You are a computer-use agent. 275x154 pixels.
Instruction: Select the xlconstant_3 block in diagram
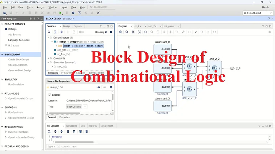(163, 106)
